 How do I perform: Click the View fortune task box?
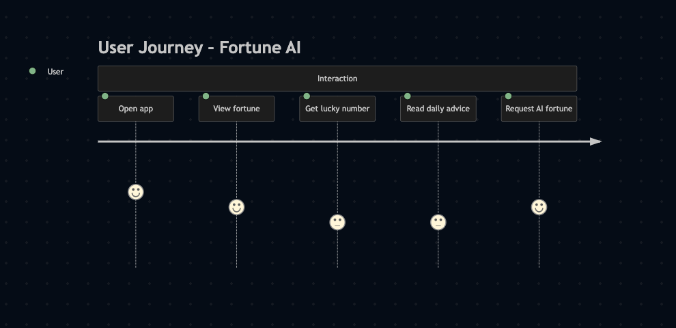pyautogui.click(x=237, y=109)
